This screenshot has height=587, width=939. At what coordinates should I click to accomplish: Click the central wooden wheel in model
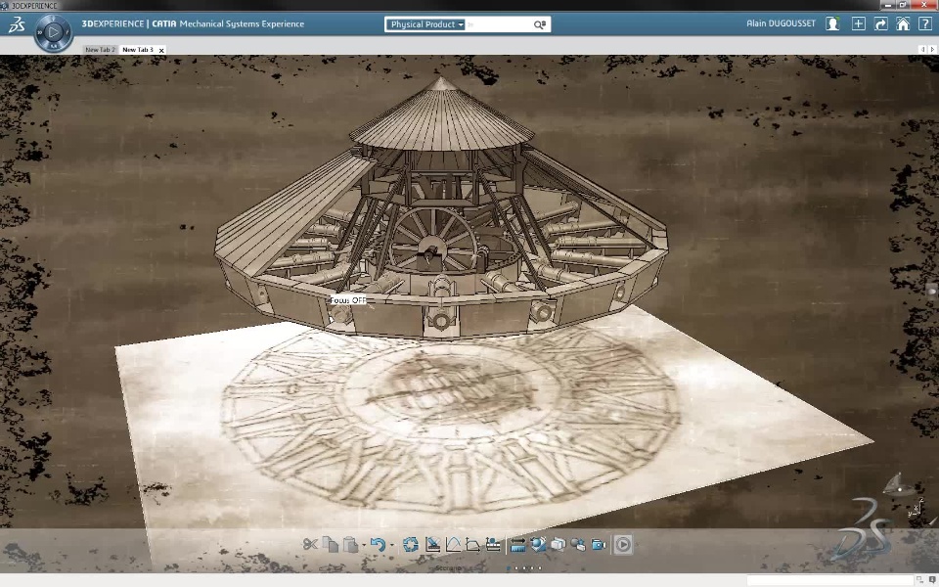coord(432,242)
